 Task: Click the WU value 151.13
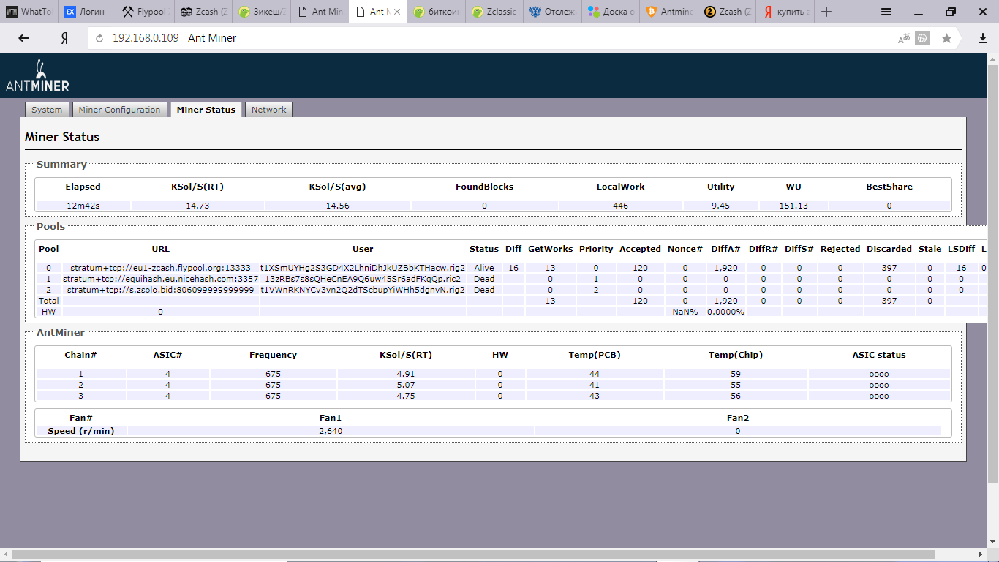793,206
